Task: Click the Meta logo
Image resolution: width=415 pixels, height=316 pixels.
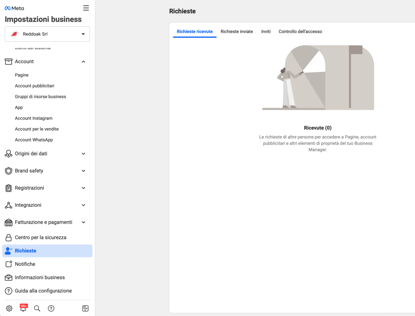Action: point(14,8)
